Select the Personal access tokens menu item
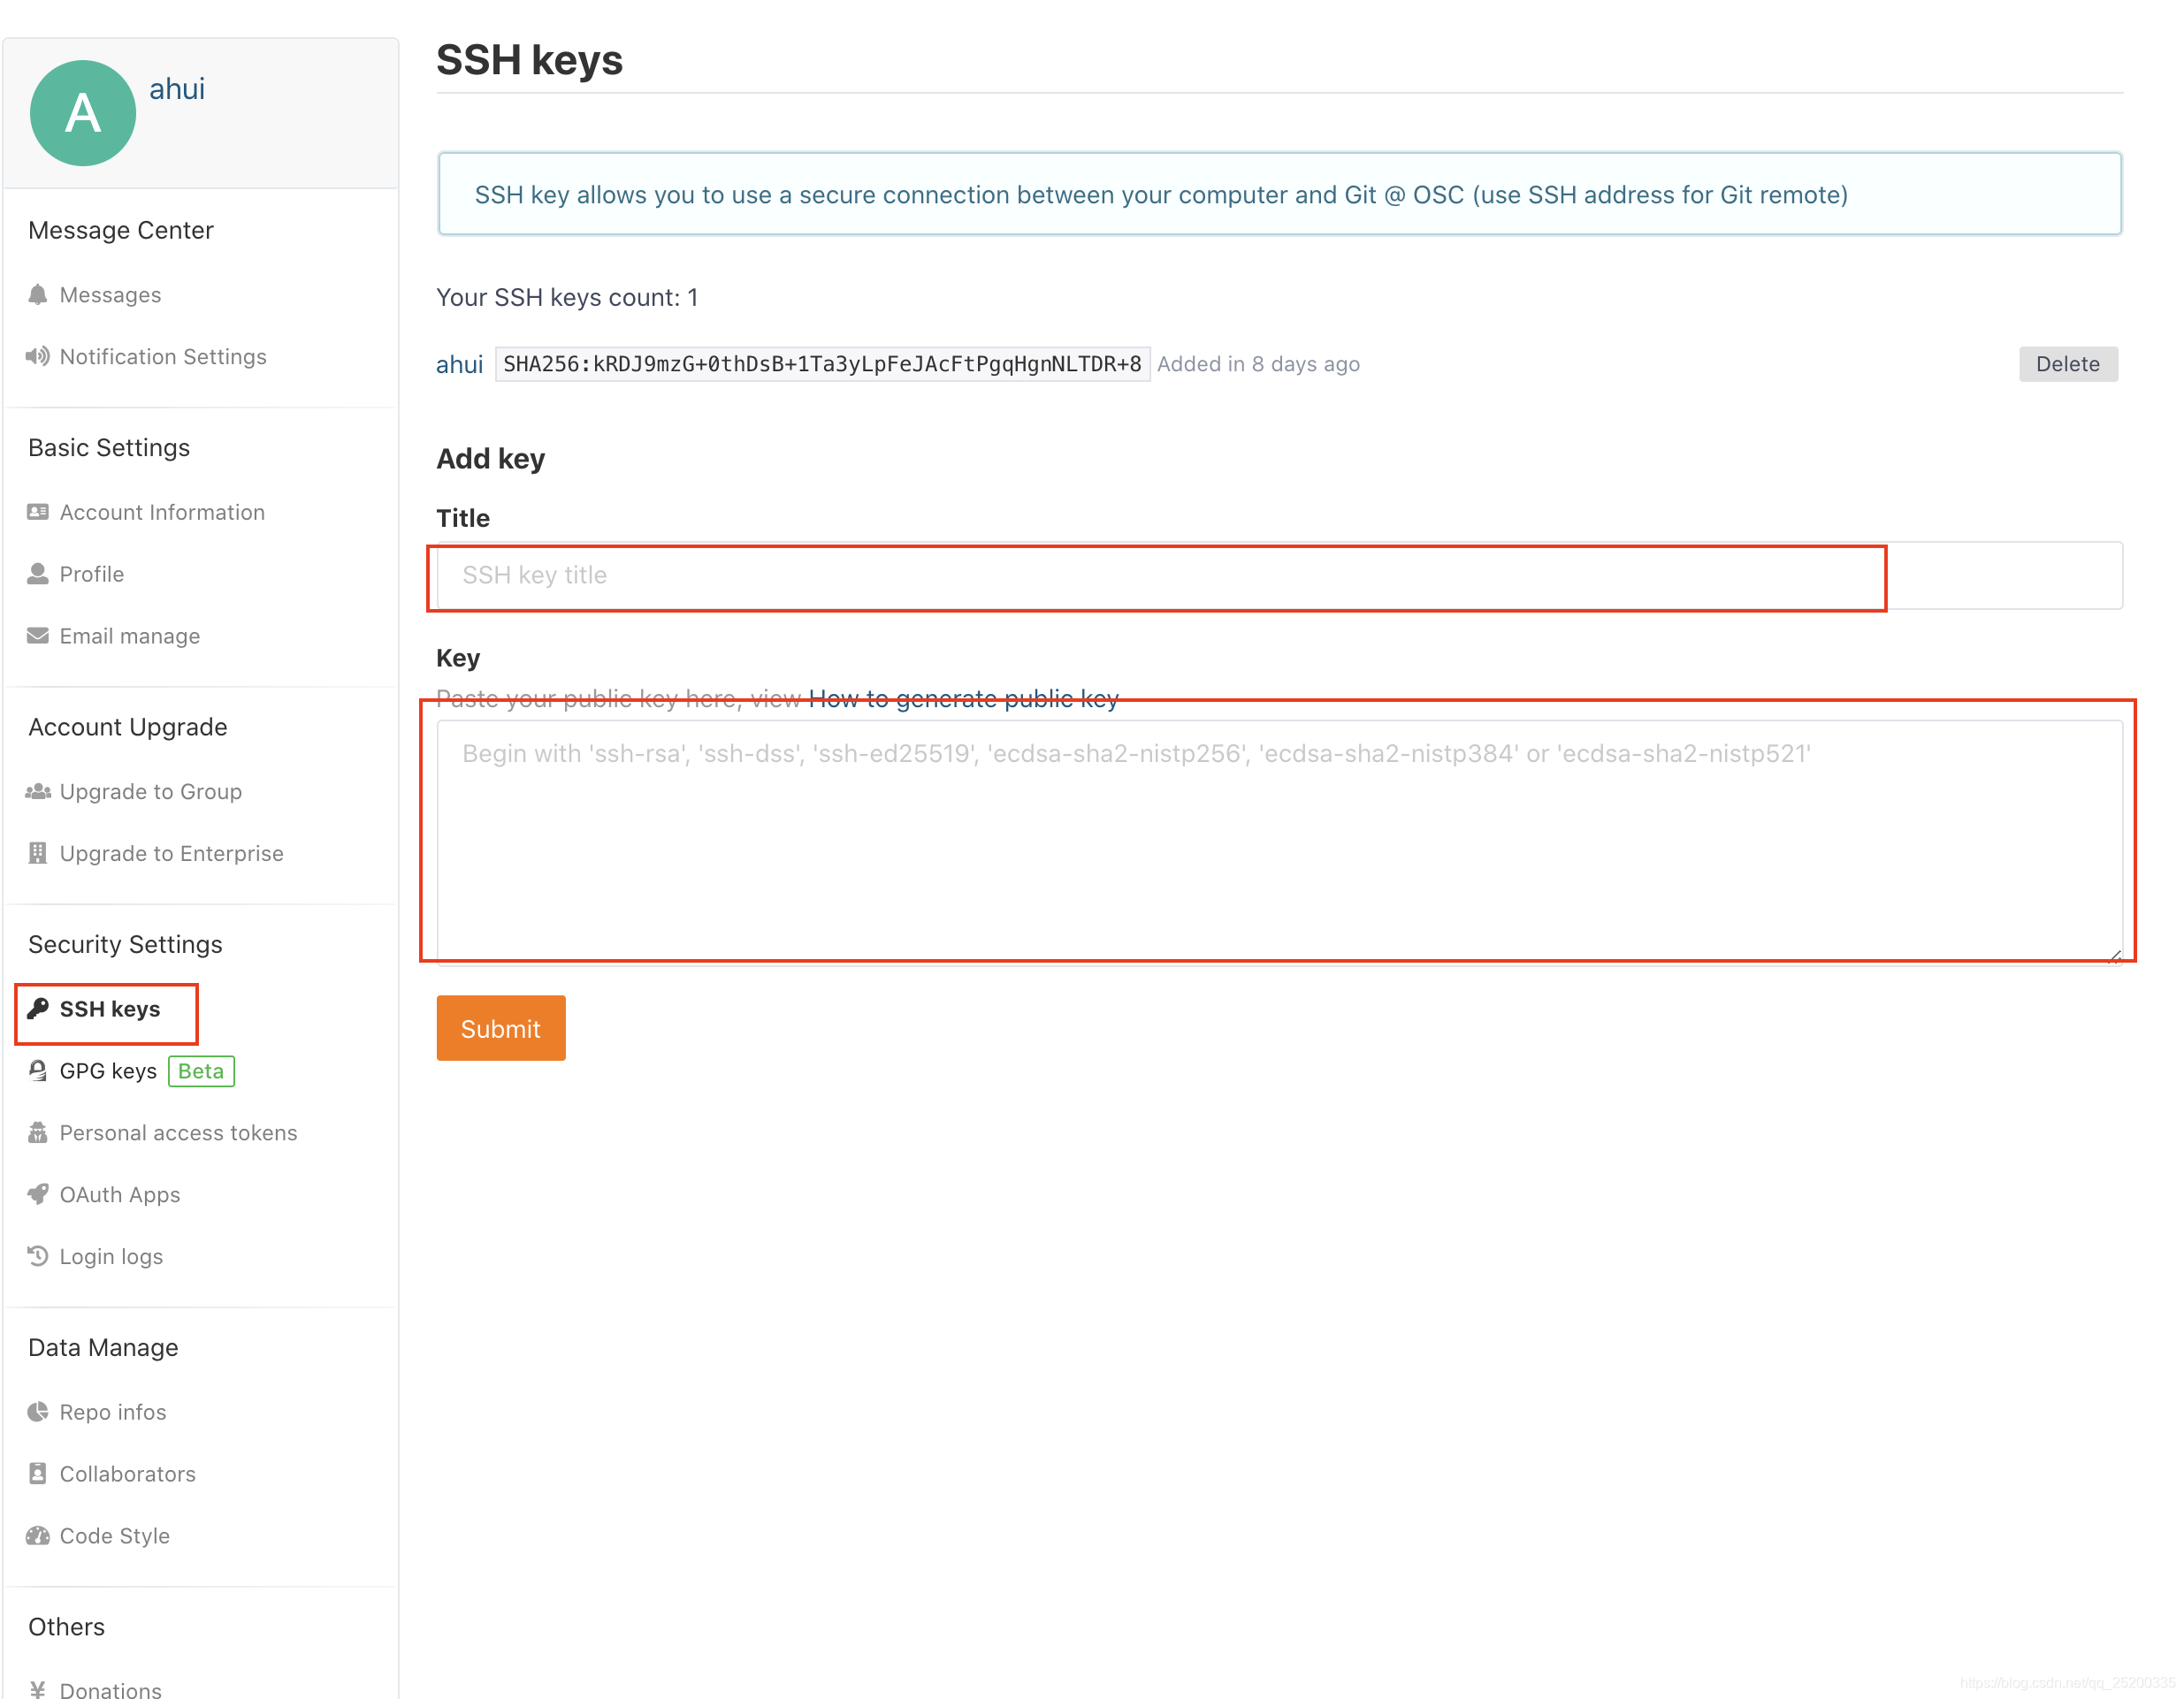The width and height of the screenshot is (2184, 1699). coord(177,1132)
